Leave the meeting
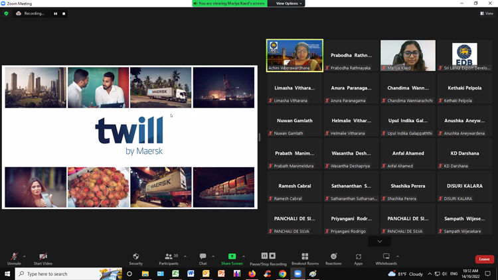This screenshot has height=280, width=498. (484, 259)
